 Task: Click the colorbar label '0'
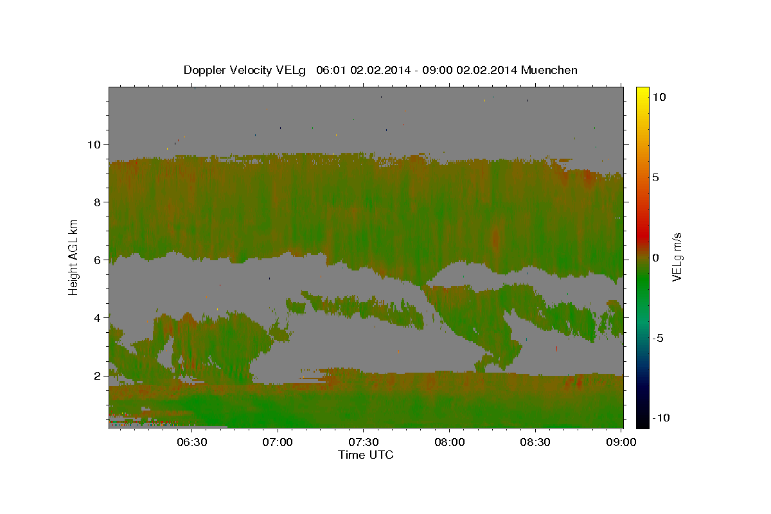pyautogui.click(x=656, y=258)
